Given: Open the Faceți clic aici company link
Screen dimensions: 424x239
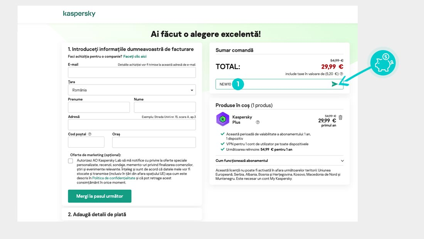Looking at the screenshot, I should pyautogui.click(x=135, y=57).
